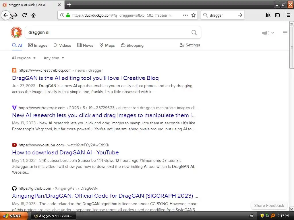Click Share Feedback button

pos(269,205)
